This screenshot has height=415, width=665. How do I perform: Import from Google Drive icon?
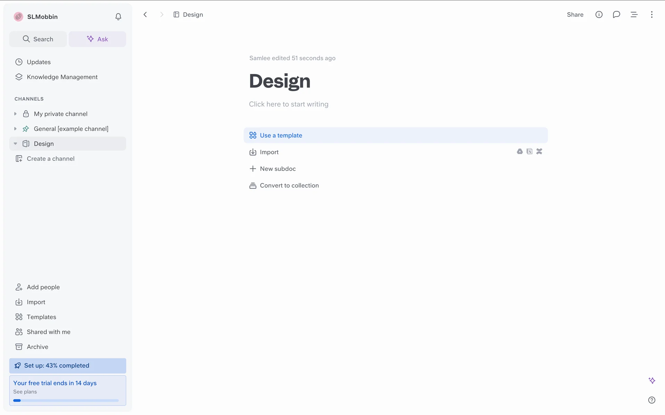pos(520,151)
